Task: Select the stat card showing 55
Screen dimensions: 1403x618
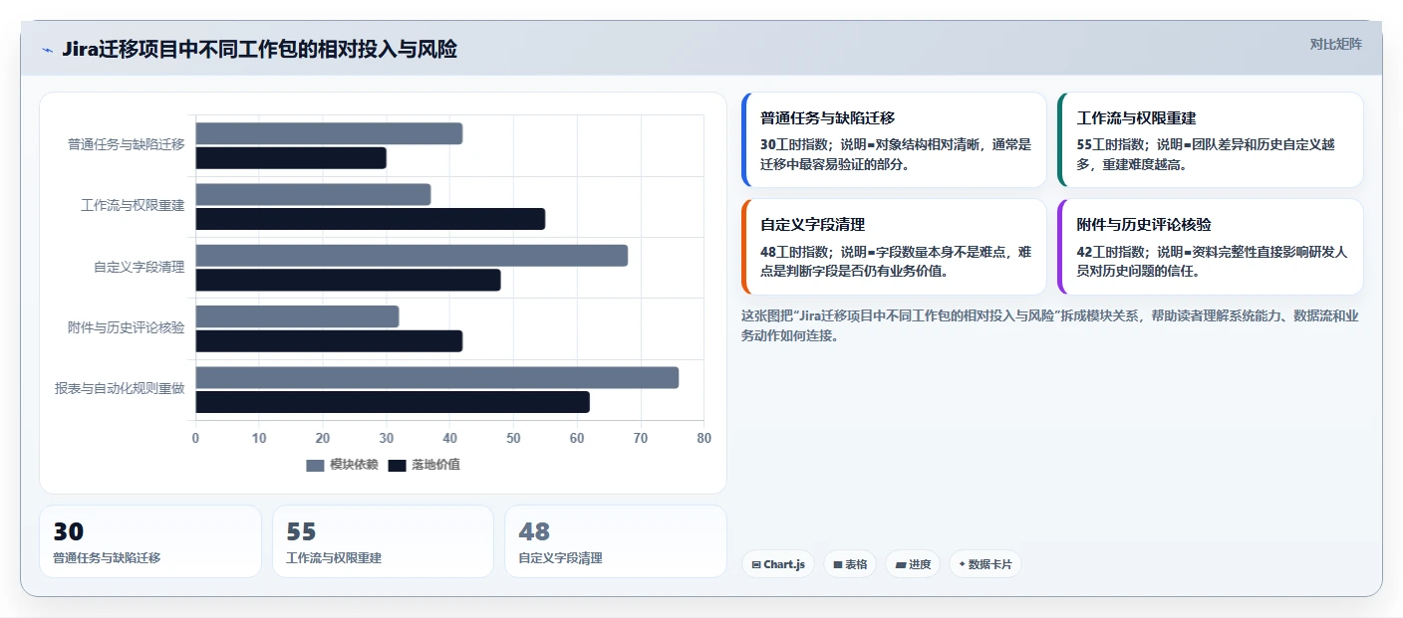Action: tap(383, 541)
